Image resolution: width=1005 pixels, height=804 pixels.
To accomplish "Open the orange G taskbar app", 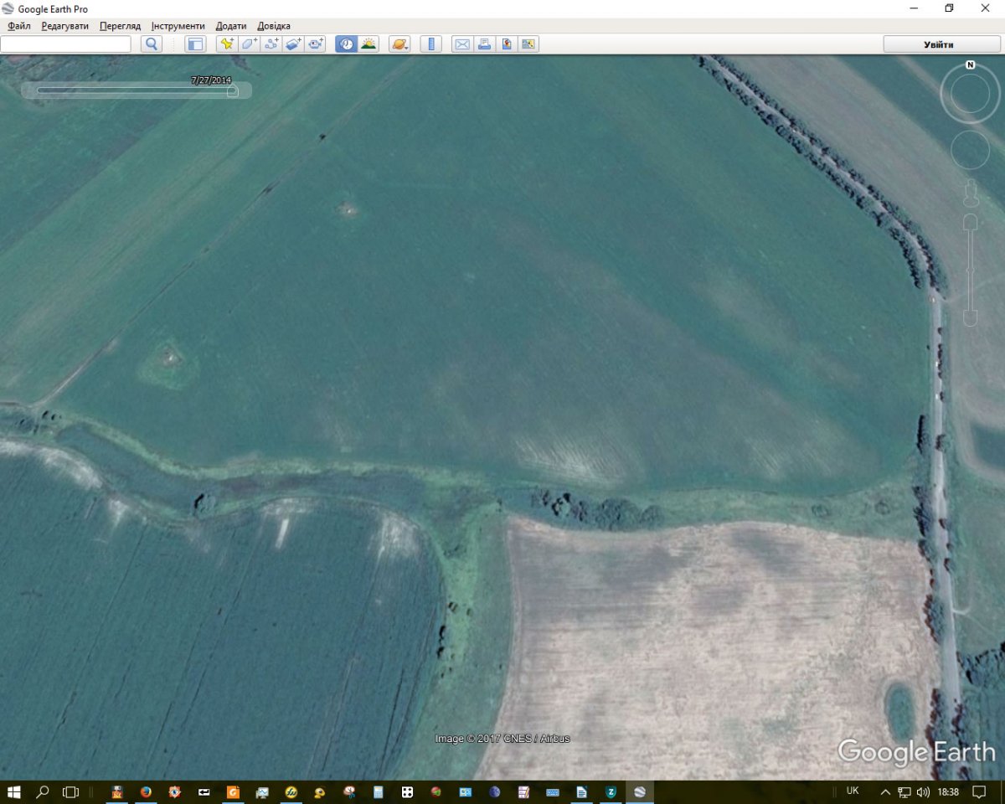I will click(233, 791).
